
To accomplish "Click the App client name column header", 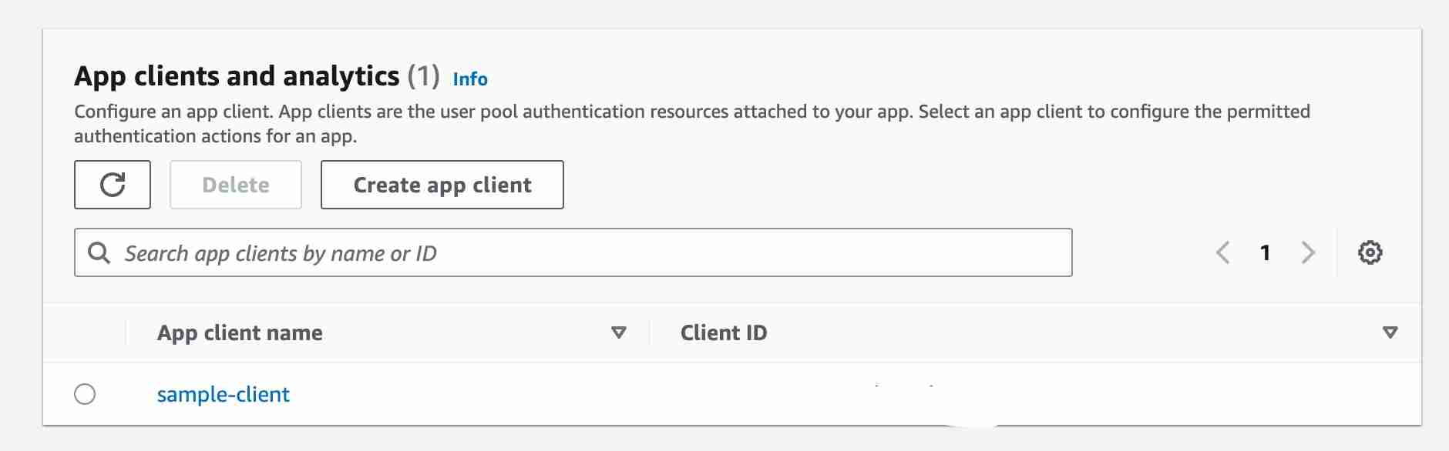I will point(240,332).
